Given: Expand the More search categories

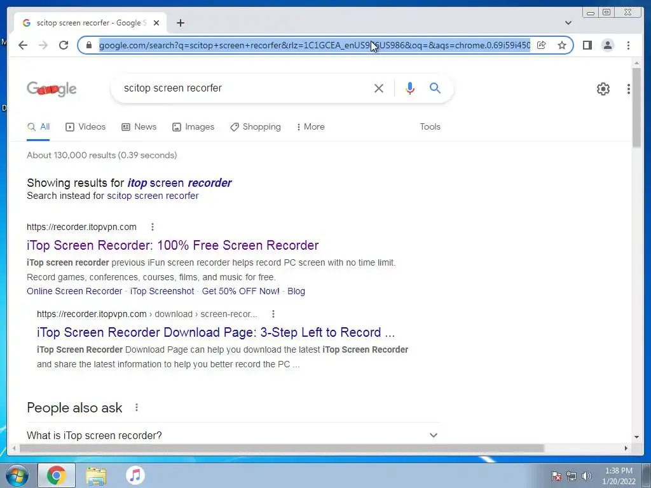Looking at the screenshot, I should click(310, 127).
